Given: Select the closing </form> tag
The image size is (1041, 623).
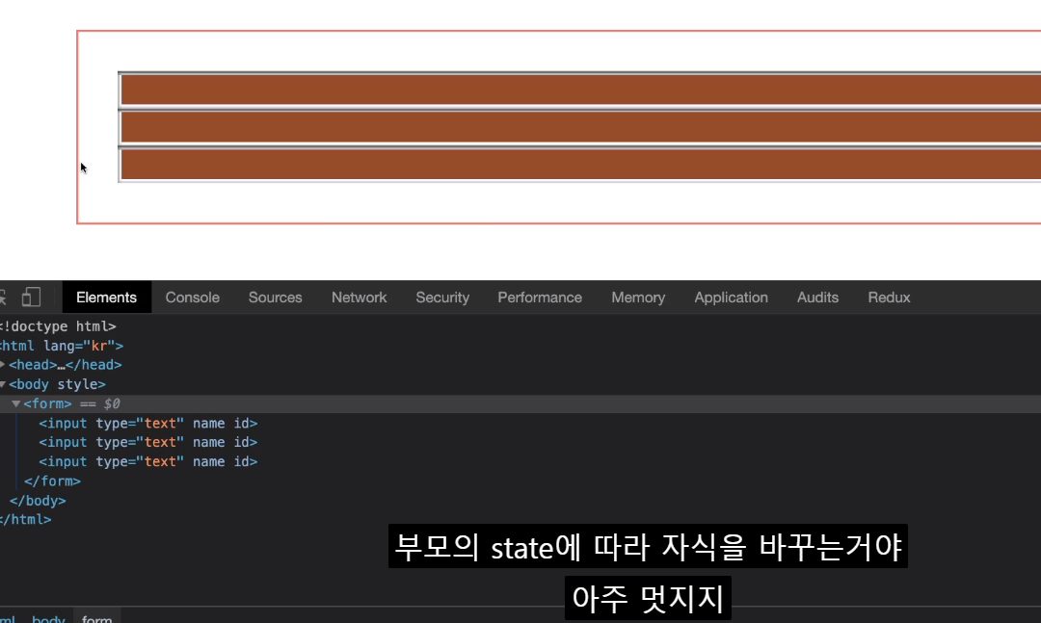Looking at the screenshot, I should pos(52,481).
